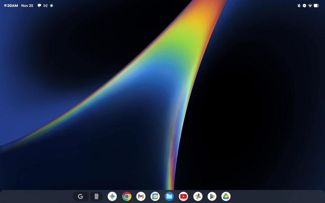Tap the chat message notification icon
The image size is (325, 203).
pos(39,6)
